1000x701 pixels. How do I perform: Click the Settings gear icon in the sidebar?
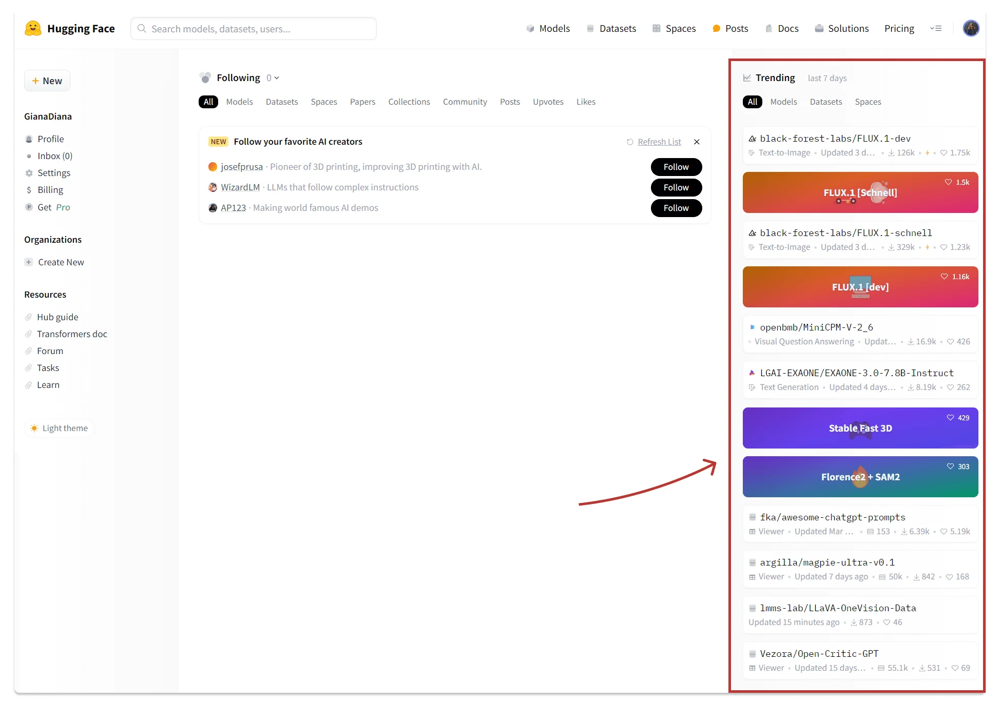(29, 173)
